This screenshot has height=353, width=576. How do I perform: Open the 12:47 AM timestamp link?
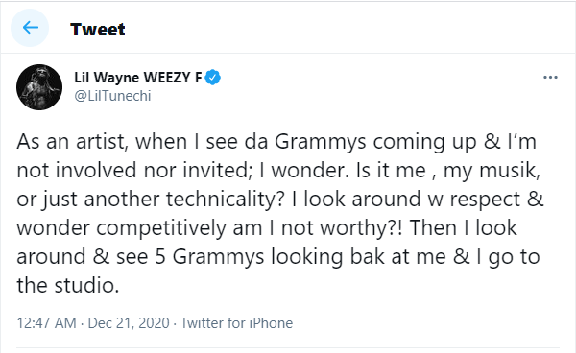point(47,323)
